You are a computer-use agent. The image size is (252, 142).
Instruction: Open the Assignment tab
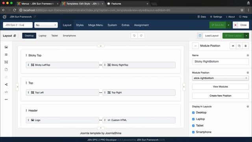click(x=141, y=25)
